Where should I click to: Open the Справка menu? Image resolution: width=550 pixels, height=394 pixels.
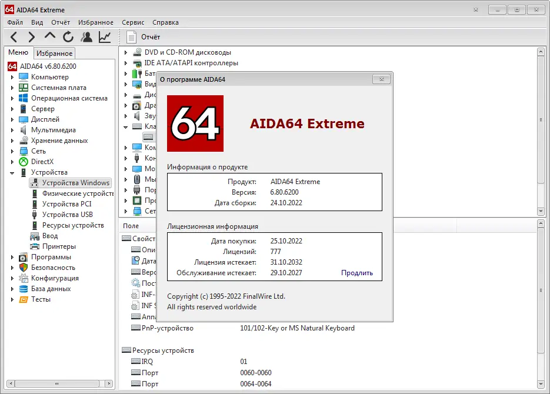165,22
